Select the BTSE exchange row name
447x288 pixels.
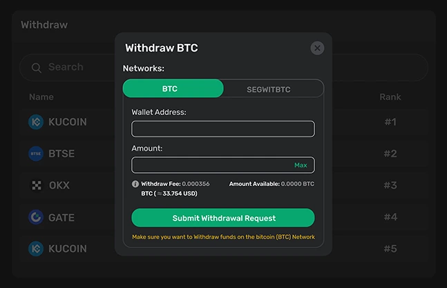61,154
